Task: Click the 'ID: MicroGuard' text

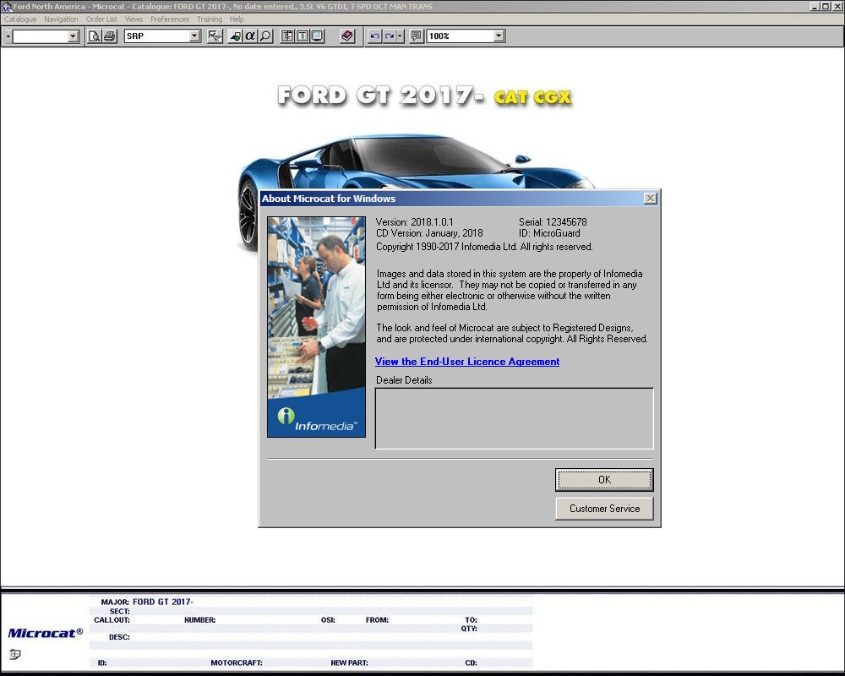Action: click(x=550, y=233)
